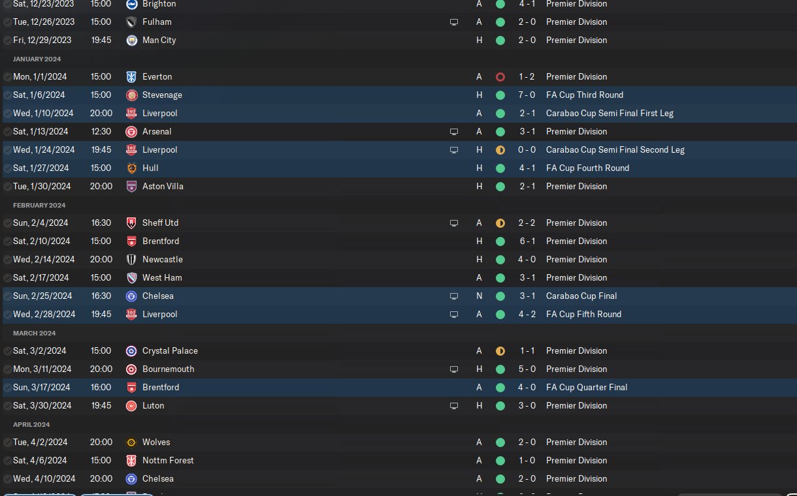
Task: Click the red loss indicator for Everton match
Action: point(500,76)
